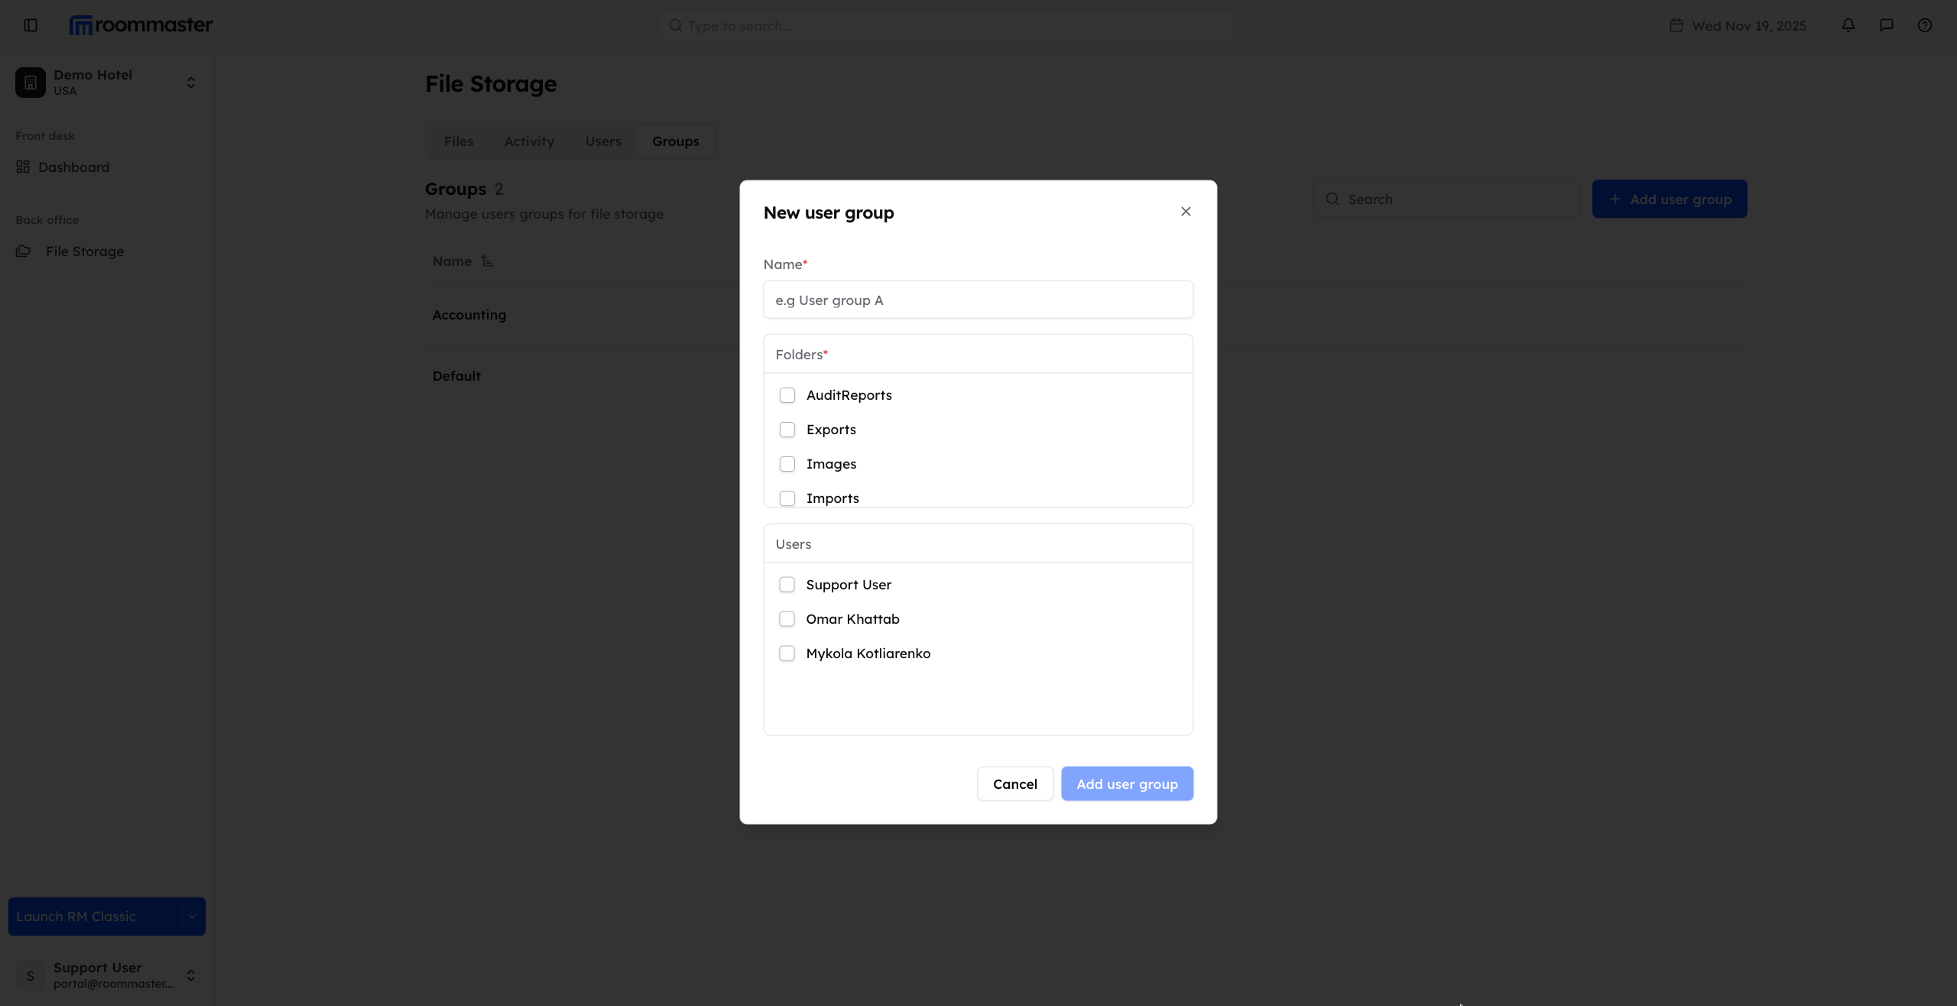Switch to the Activity tab
Viewport: 1957px width, 1006px height.
point(529,141)
